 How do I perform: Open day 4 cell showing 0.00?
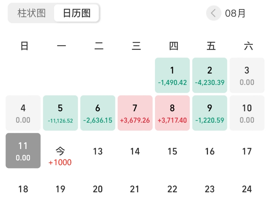[23, 113]
